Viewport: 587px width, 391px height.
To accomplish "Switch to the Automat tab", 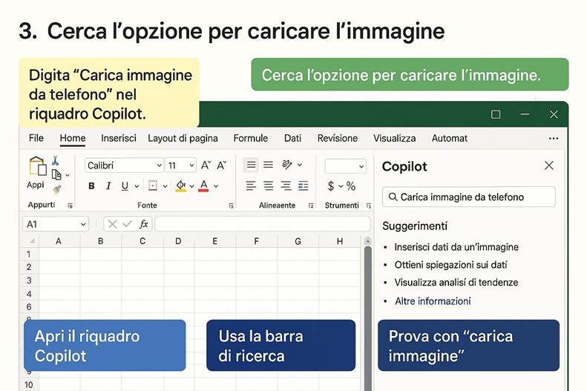I will click(449, 138).
